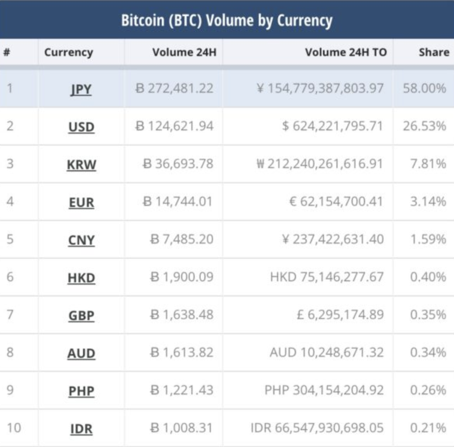This screenshot has width=454, height=447.
Task: Click the value ₩ 212,240,261,616.91
Action: (x=320, y=163)
